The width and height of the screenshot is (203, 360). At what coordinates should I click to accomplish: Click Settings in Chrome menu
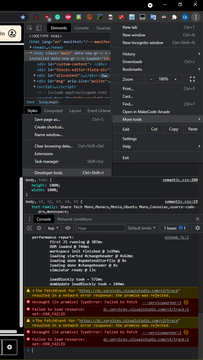(156, 139)
